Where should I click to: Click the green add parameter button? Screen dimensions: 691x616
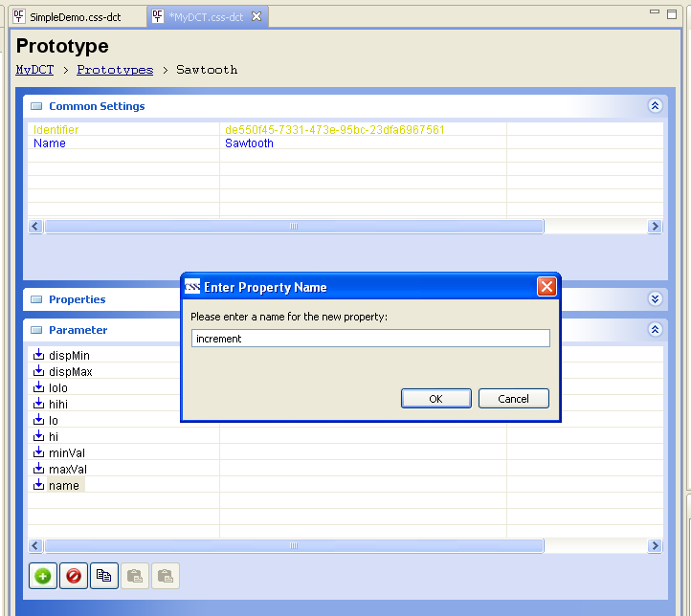click(x=43, y=576)
